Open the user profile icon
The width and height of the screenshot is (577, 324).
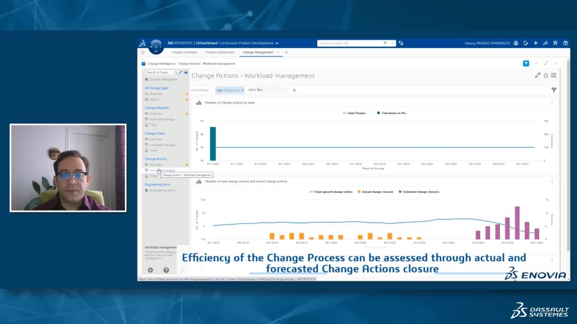click(x=516, y=43)
